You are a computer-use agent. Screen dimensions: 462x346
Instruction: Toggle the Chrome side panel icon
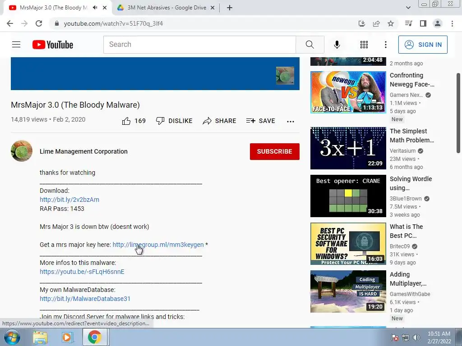click(x=423, y=23)
